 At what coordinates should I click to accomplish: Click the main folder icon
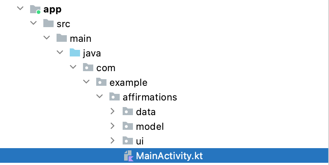(x=61, y=38)
